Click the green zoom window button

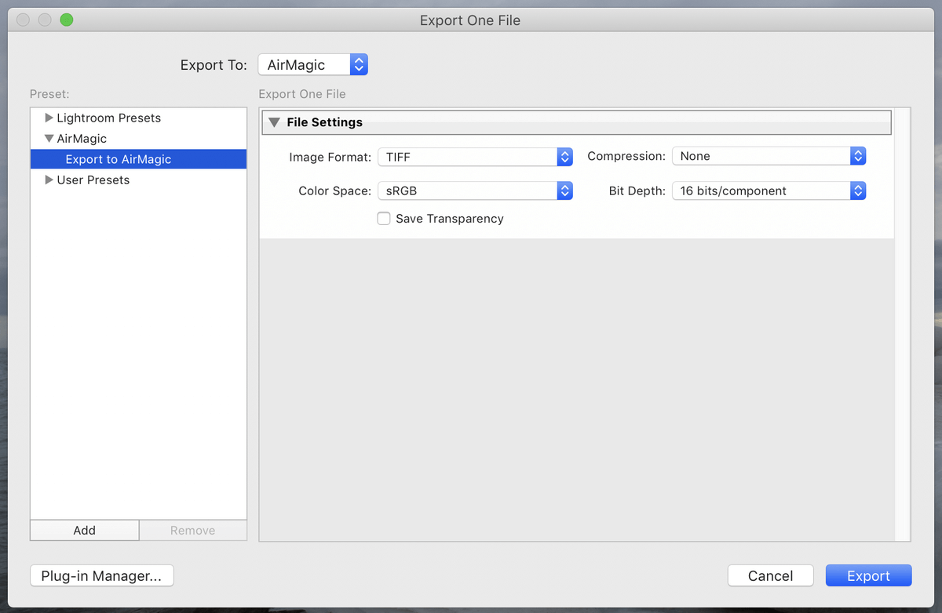pos(67,20)
